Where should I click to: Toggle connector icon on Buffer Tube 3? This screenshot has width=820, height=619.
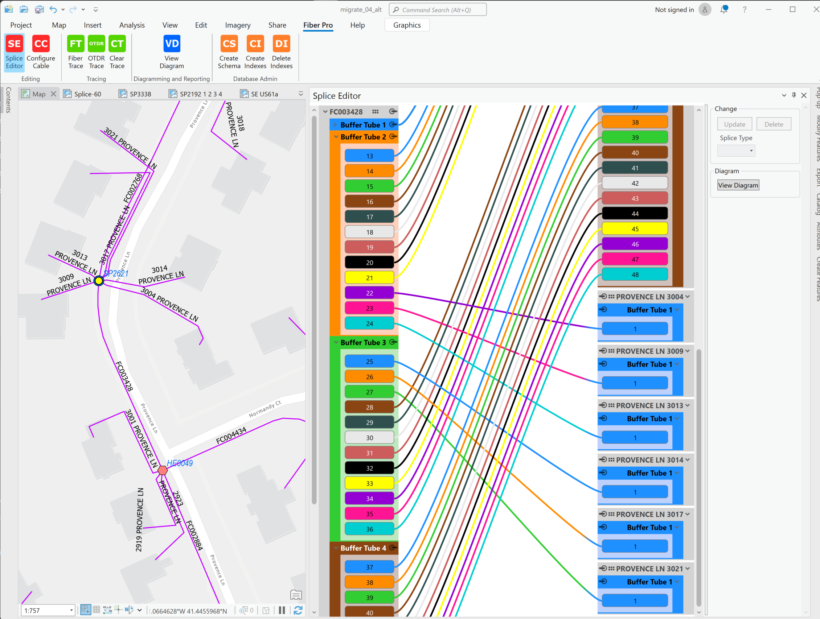393,342
